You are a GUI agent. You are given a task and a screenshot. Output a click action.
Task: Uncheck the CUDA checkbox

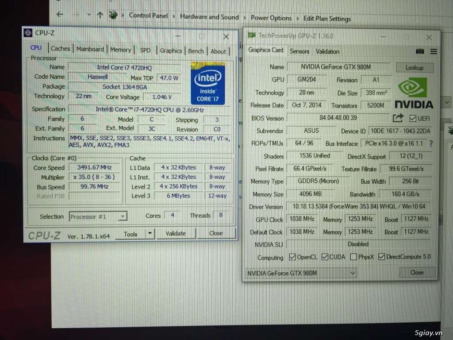324,257
